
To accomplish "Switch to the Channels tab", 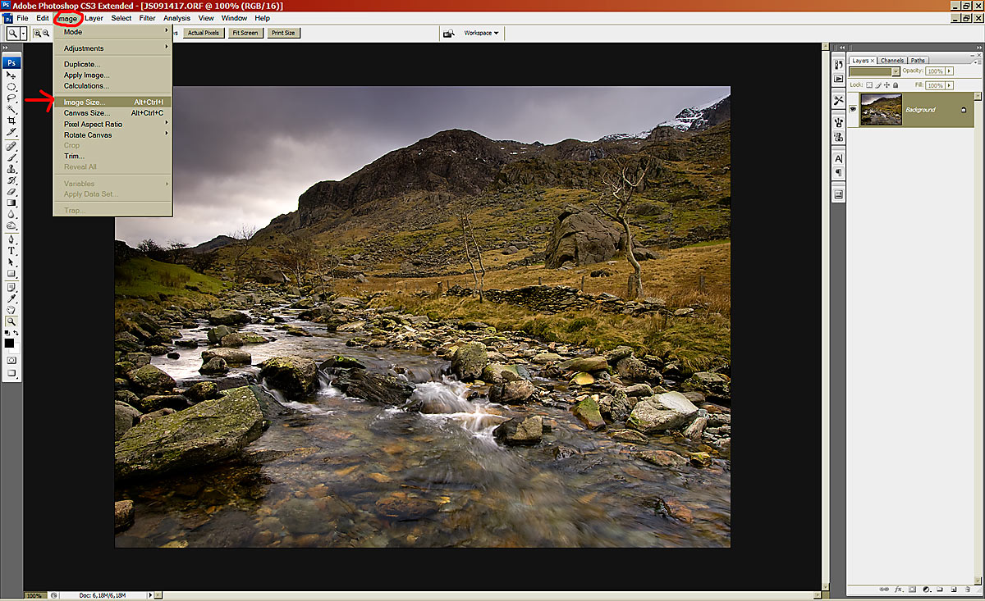I will tap(891, 60).
